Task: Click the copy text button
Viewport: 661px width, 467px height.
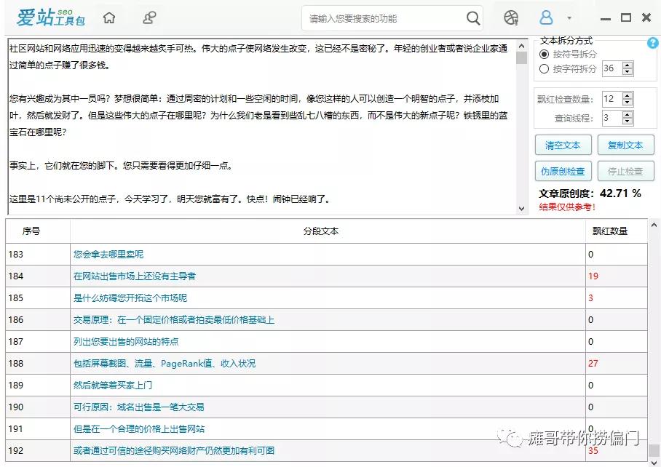Action: (625, 145)
